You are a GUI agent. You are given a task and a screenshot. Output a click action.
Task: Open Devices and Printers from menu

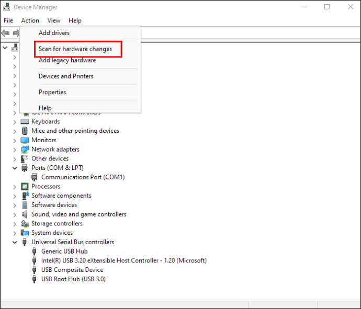coord(66,76)
